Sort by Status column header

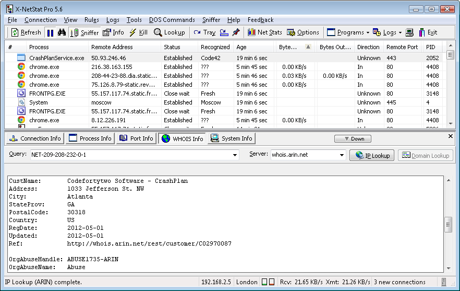click(x=179, y=47)
